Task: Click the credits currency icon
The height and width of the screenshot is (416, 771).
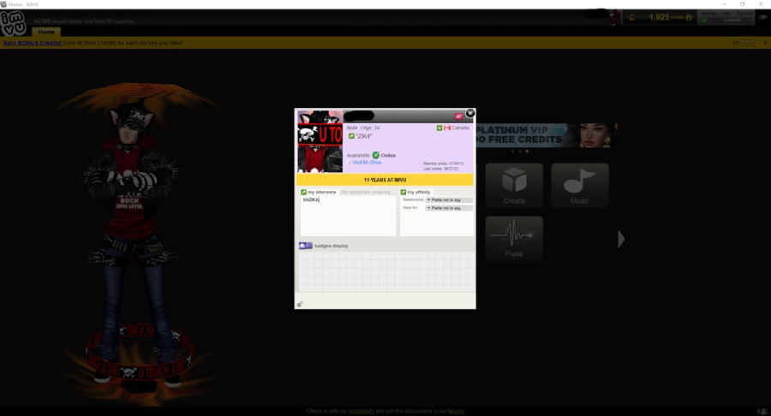Action: point(632,18)
